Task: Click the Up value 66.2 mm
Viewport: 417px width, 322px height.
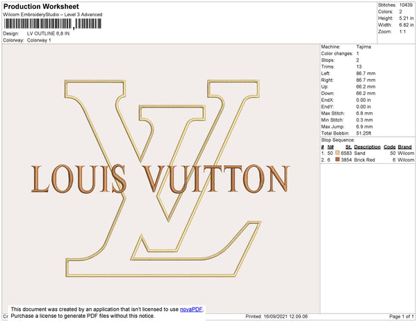Action: tap(366, 87)
